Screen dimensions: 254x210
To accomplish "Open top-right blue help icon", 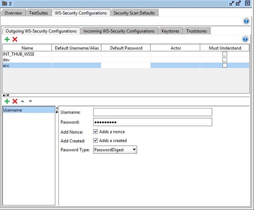I will pos(246,21).
